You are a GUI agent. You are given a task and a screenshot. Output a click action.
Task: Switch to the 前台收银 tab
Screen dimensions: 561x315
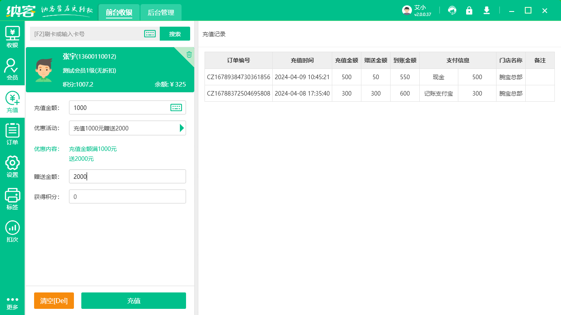tap(119, 12)
